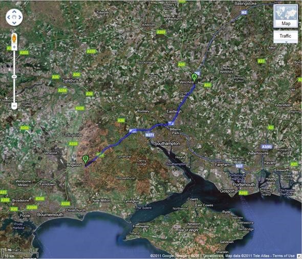Click green marker A at Winchester
Viewport: 302px width, 259px height.
(x=195, y=78)
